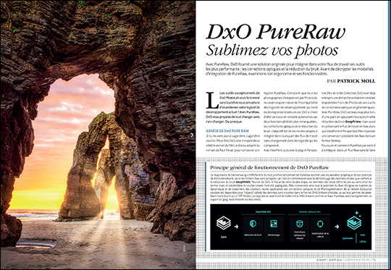
Task: Click the sidebar heading Principe général de fonctionnement
Action: point(269,167)
